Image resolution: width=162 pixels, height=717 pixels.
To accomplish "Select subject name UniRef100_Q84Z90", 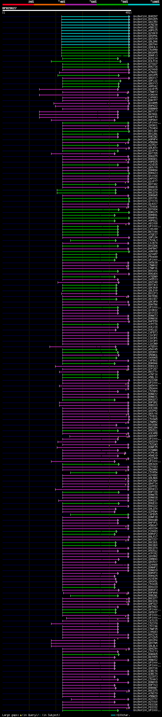I will (x=145, y=649).
